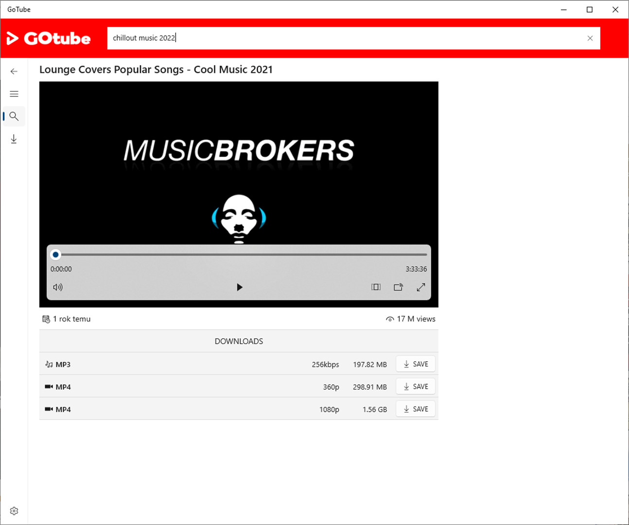The height and width of the screenshot is (525, 629).
Task: Click the eye icon beside views
Action: tap(390, 319)
